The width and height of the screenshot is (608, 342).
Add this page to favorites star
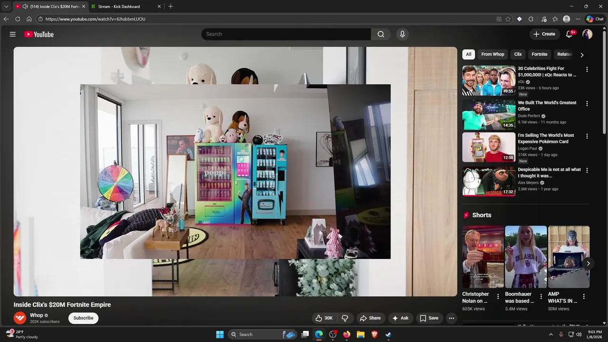(508, 19)
